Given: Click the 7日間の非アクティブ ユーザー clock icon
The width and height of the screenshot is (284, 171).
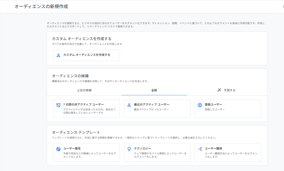Looking at the screenshot, I should coord(58,105).
